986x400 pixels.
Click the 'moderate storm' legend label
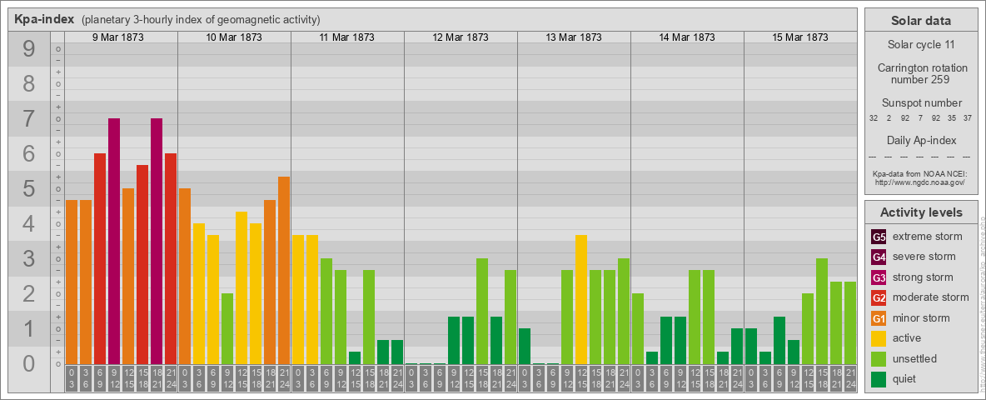point(931,297)
